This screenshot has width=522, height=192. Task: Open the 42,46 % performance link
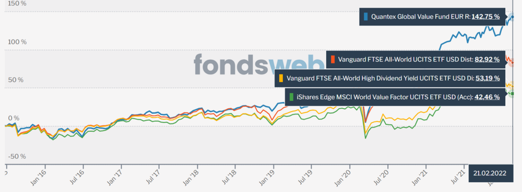[x=488, y=97]
